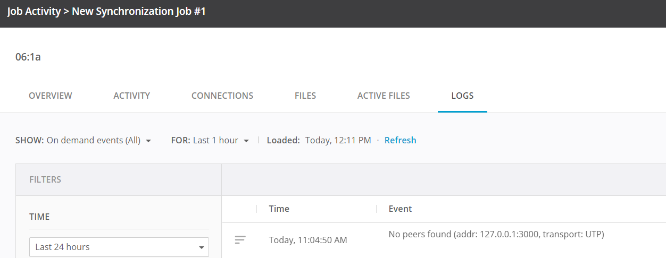The image size is (666, 258).
Task: Open details icon for the 11:04:50 AM log entry
Action: coord(240,240)
